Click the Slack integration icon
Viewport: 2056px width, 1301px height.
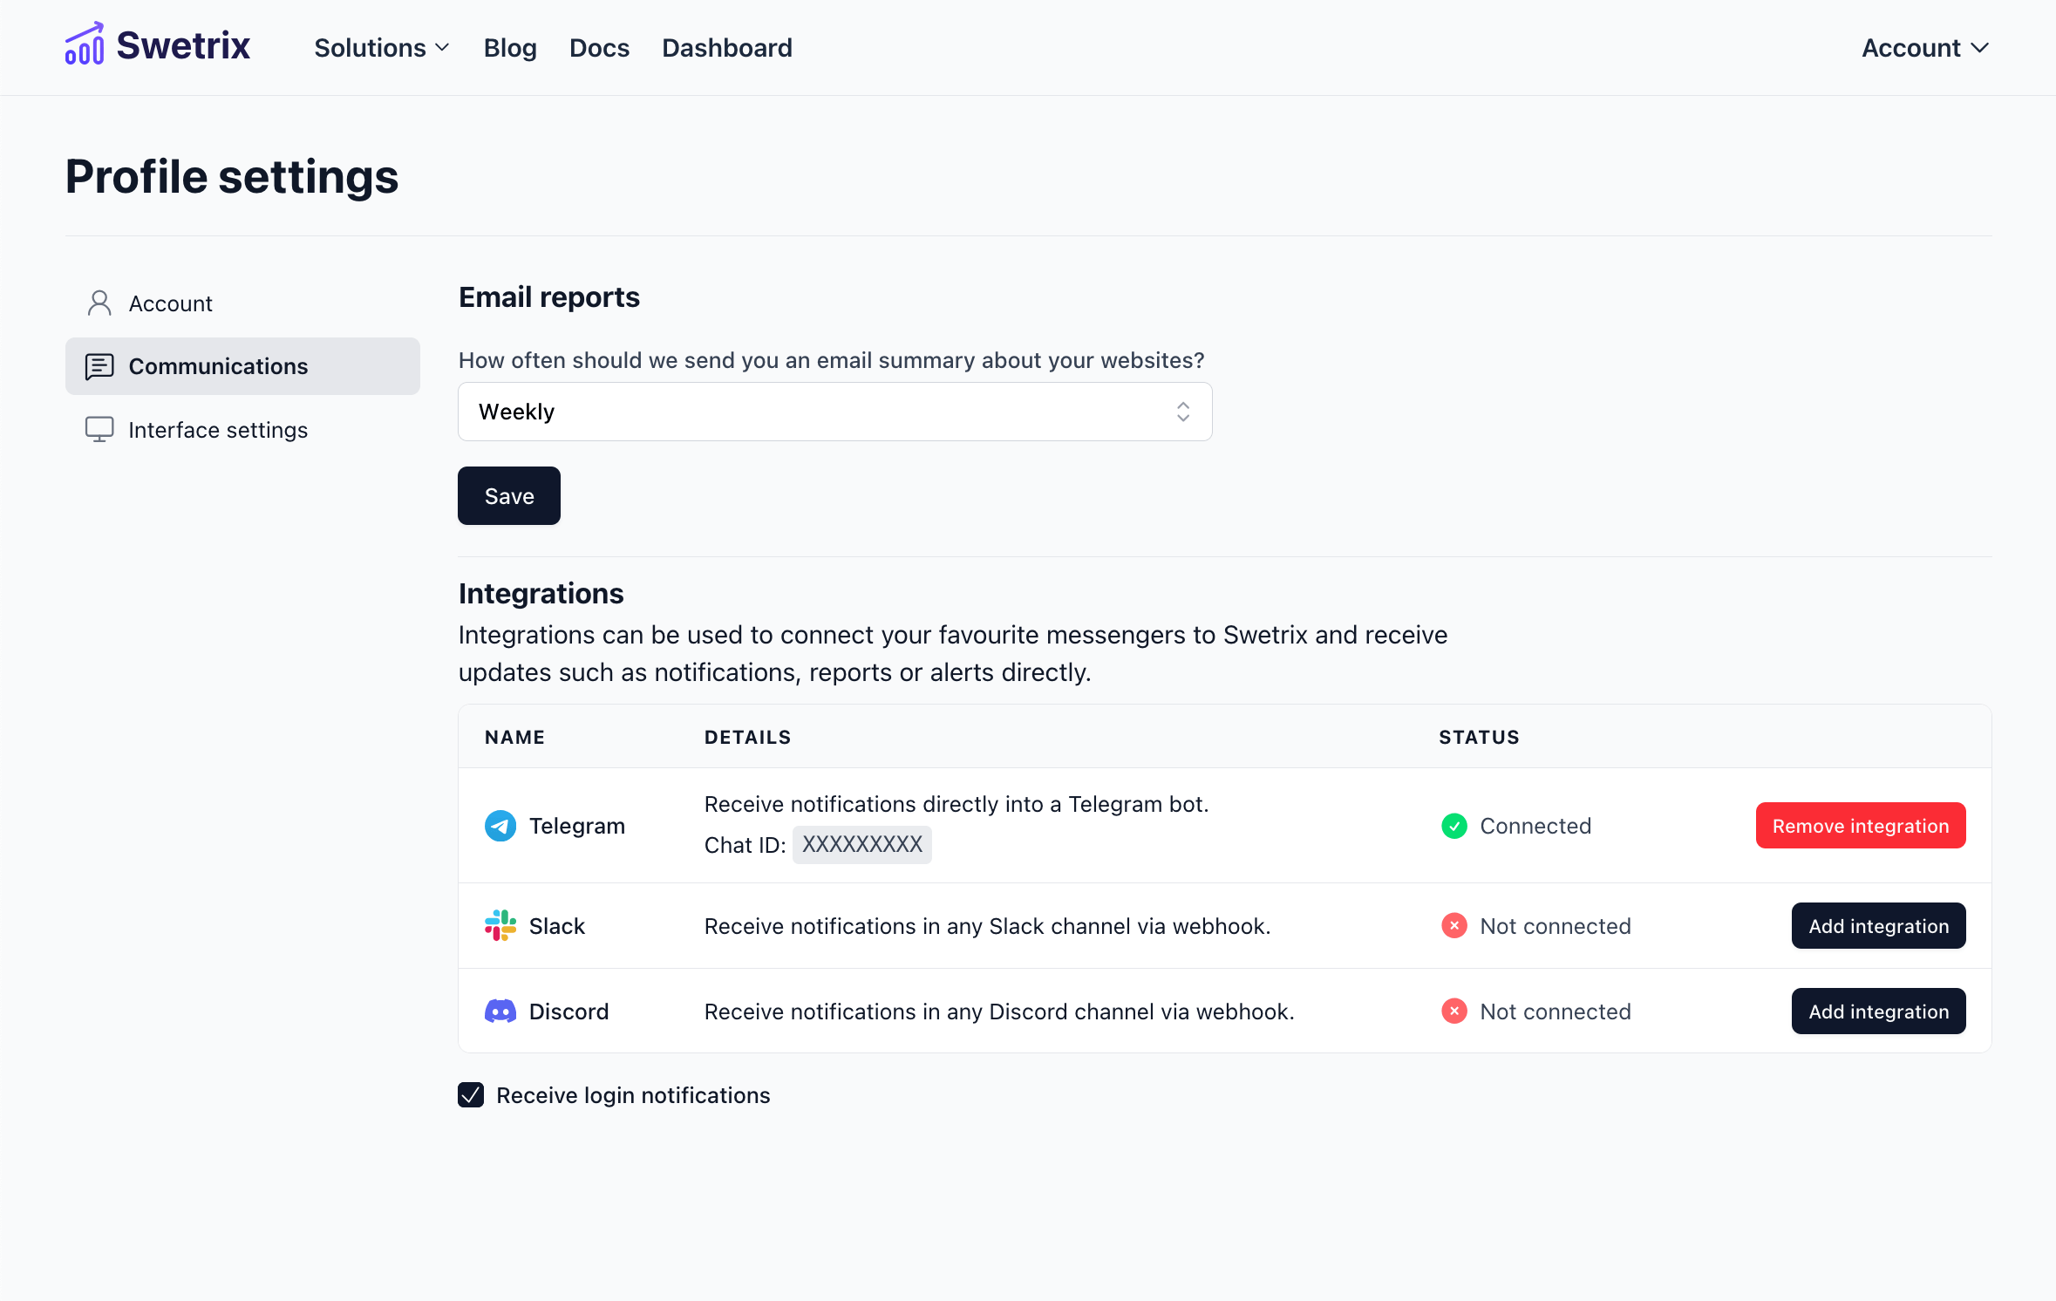pos(499,925)
